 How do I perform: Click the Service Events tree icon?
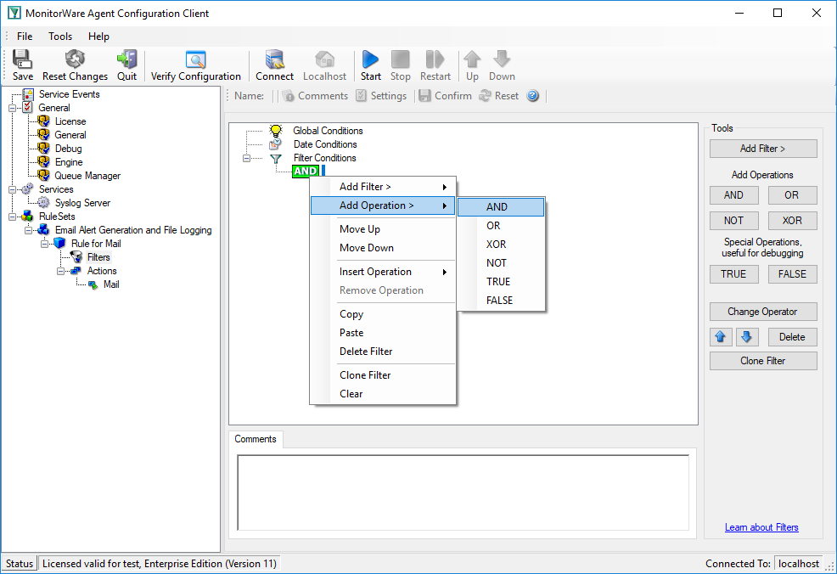28,94
